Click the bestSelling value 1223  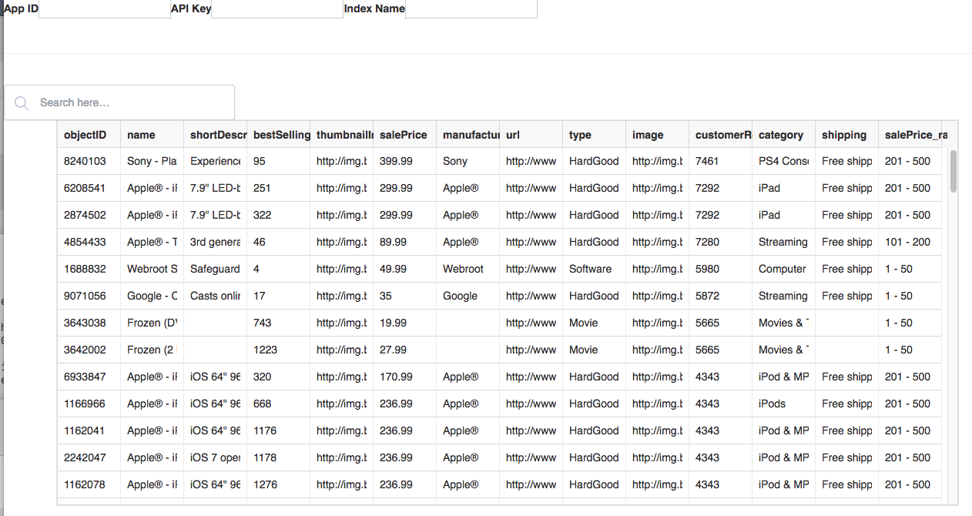278,350
